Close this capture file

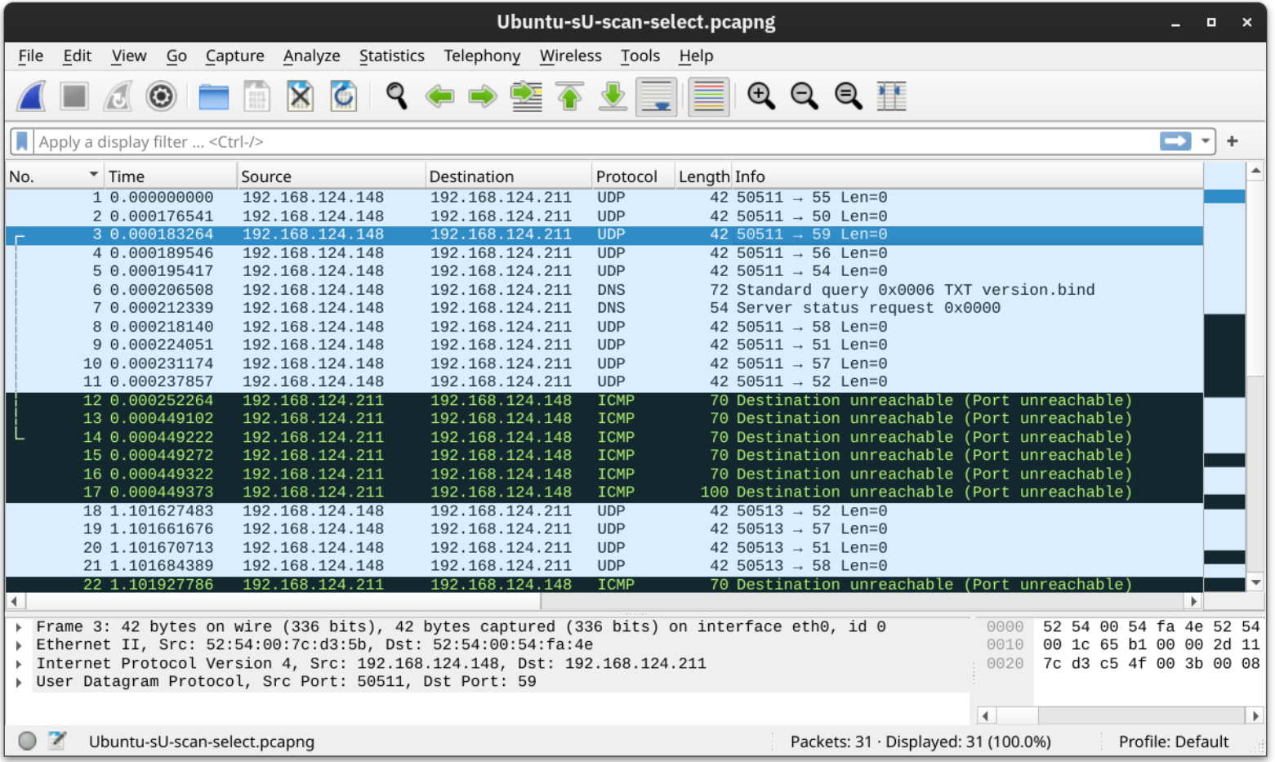(300, 96)
